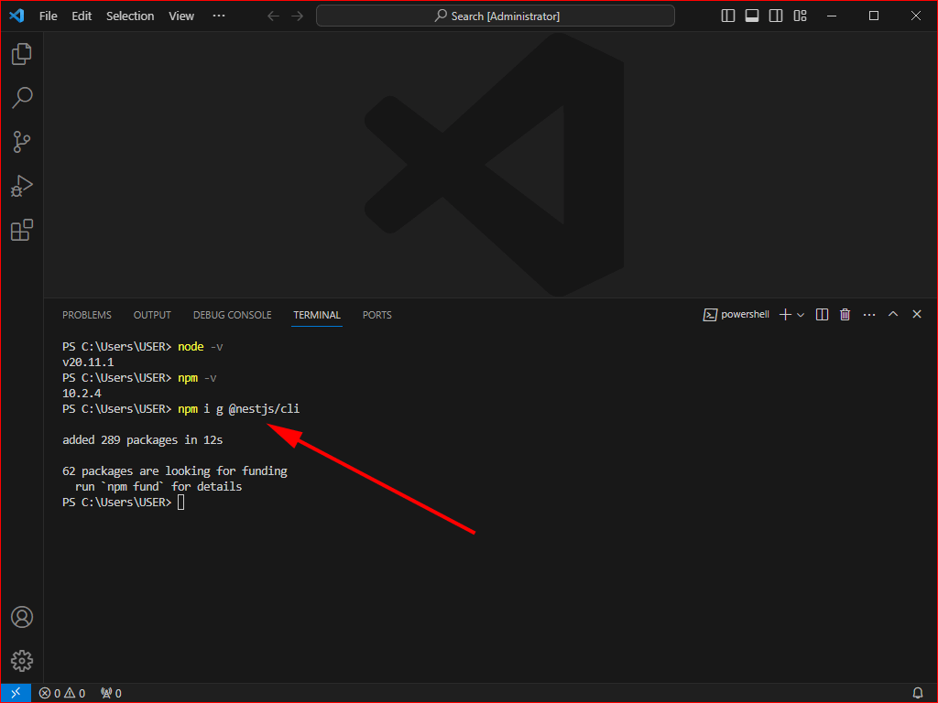938x703 pixels.
Task: Switch to the PROBLEMS tab
Action: pos(87,315)
